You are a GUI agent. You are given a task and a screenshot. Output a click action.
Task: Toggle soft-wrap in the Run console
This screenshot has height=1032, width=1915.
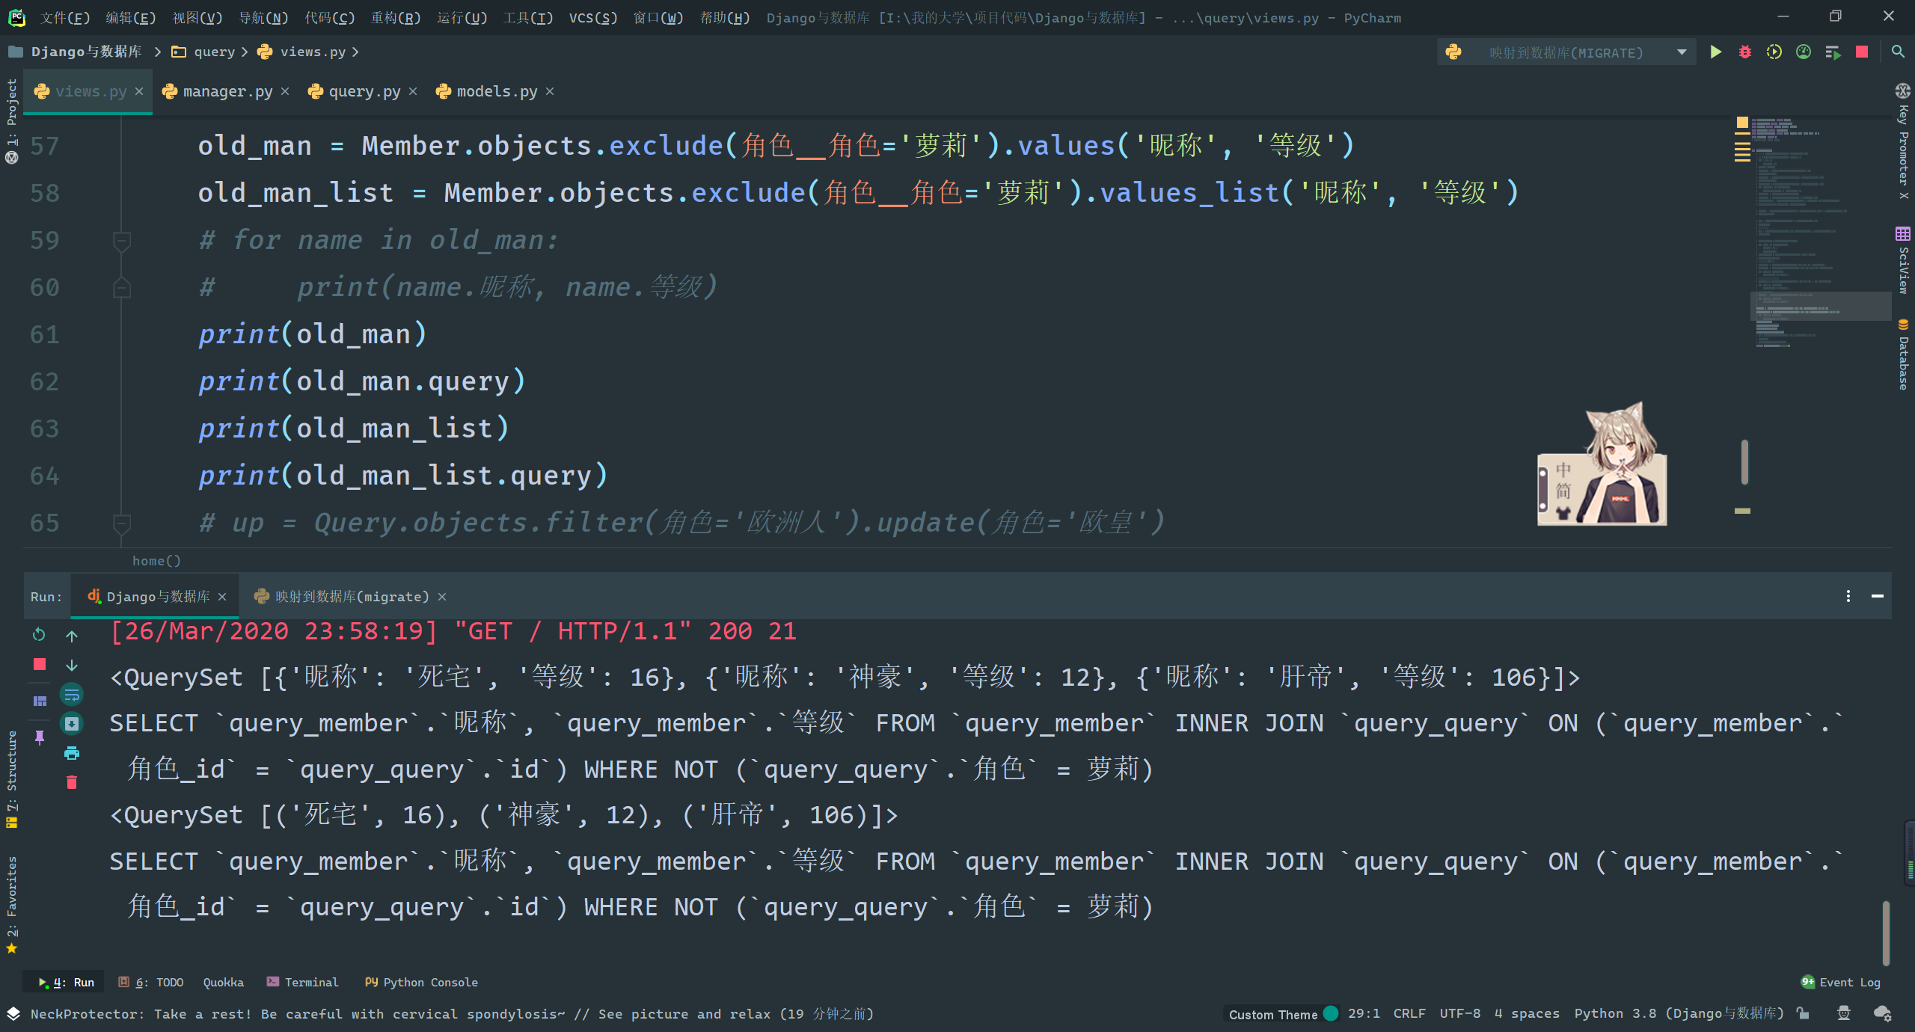coord(72,695)
